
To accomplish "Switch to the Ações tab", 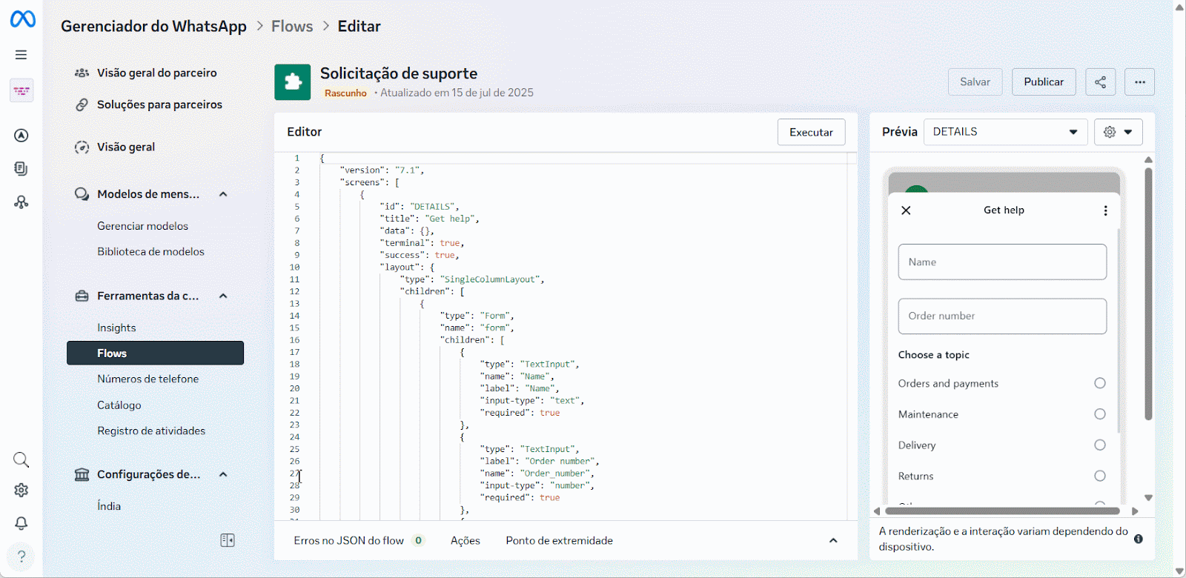I will click(x=466, y=540).
